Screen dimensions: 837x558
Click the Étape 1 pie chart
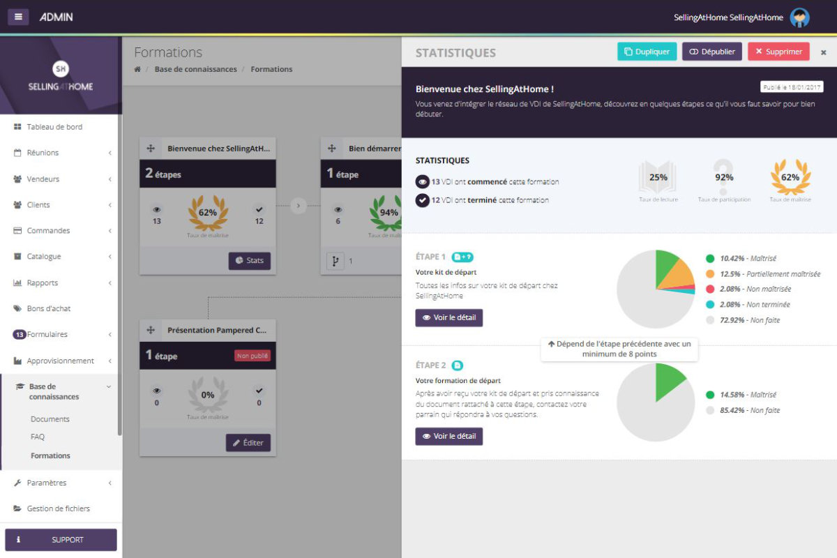pos(656,289)
